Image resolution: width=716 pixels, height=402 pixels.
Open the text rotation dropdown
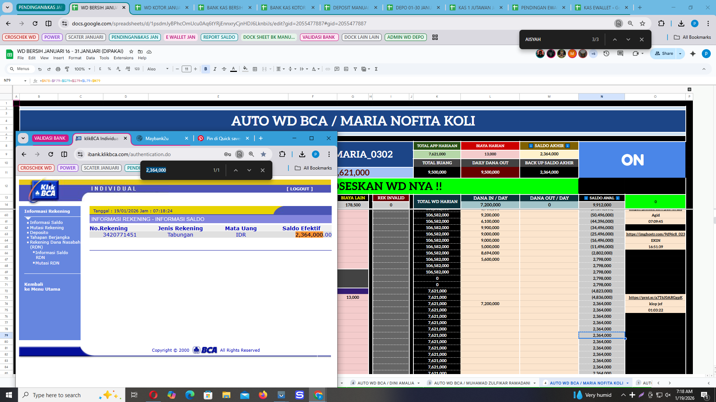(x=316, y=69)
